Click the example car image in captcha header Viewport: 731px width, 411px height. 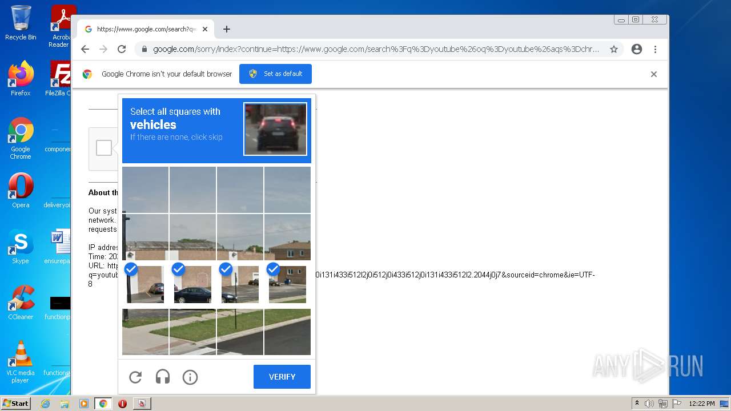pos(275,129)
